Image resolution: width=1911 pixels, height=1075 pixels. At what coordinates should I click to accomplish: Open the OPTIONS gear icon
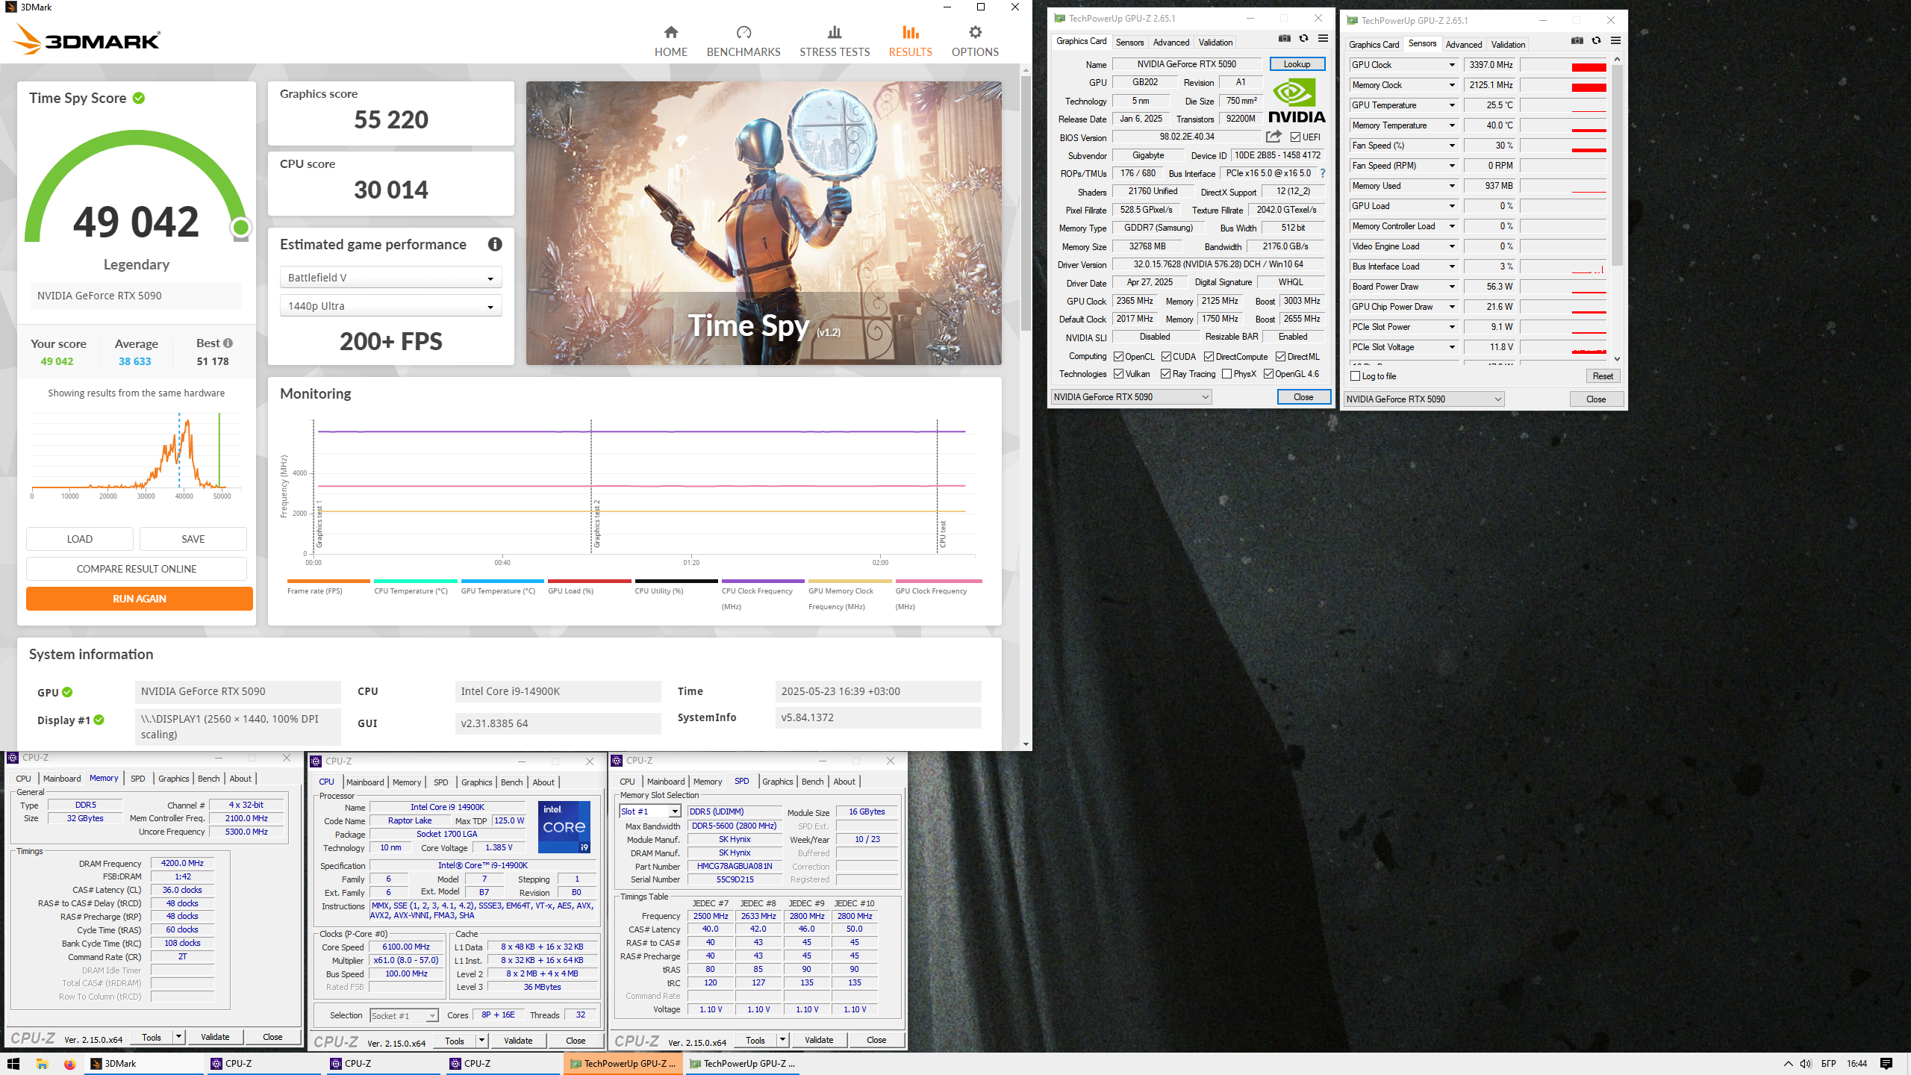pos(975,32)
